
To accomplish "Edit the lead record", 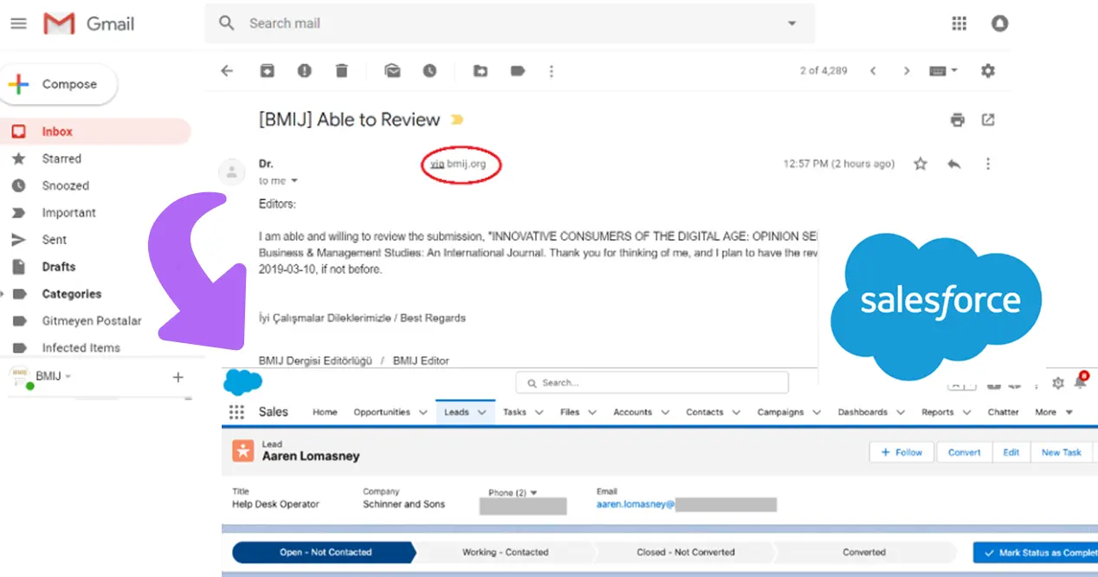I will [1011, 452].
